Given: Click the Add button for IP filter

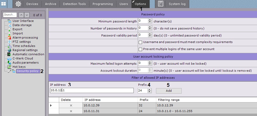Looking at the screenshot, I should pyautogui.click(x=169, y=90).
